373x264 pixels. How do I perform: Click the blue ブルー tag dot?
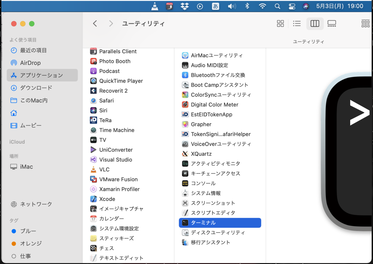[x=14, y=231]
